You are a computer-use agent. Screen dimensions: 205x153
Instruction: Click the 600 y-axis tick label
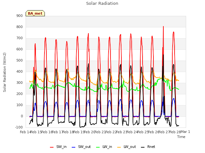[x=20, y=49]
